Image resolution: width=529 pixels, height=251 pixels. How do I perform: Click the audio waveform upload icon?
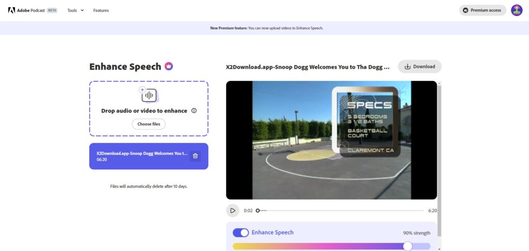(x=149, y=95)
